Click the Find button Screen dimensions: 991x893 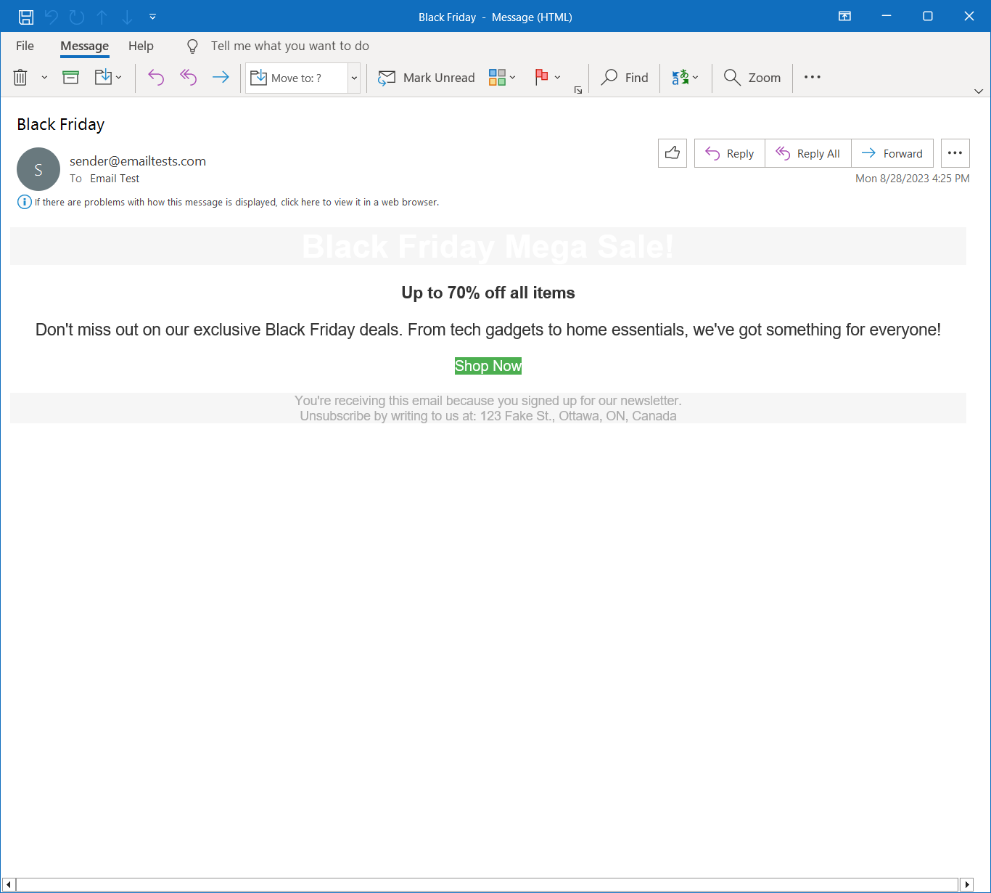pos(625,78)
